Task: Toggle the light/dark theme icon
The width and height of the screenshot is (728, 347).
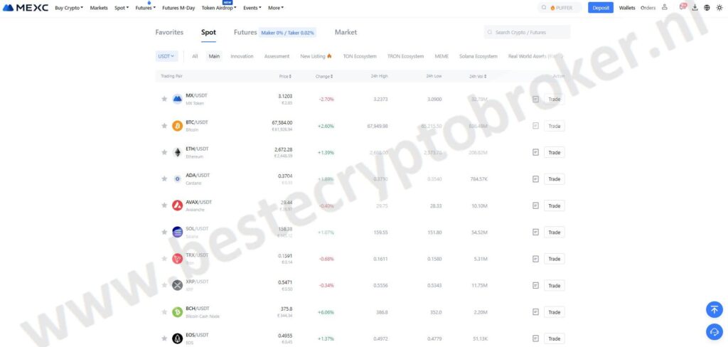Action: click(x=719, y=7)
